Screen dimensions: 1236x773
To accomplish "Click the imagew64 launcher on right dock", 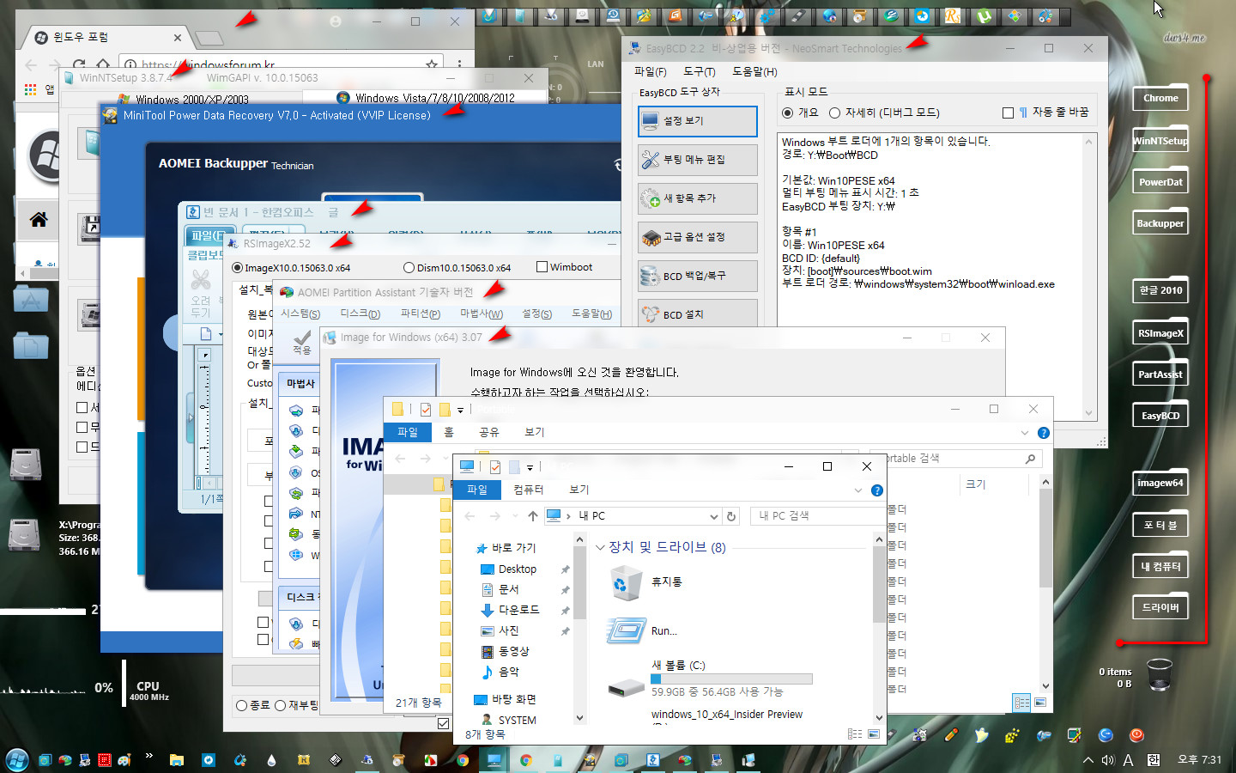I will click(x=1160, y=483).
